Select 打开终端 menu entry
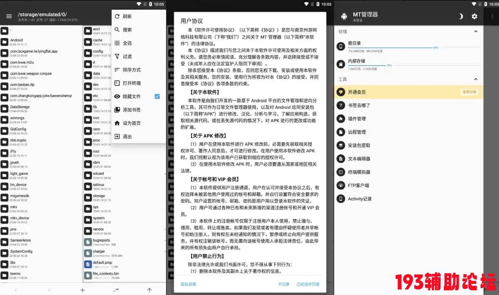499x295 pixels. (139, 83)
